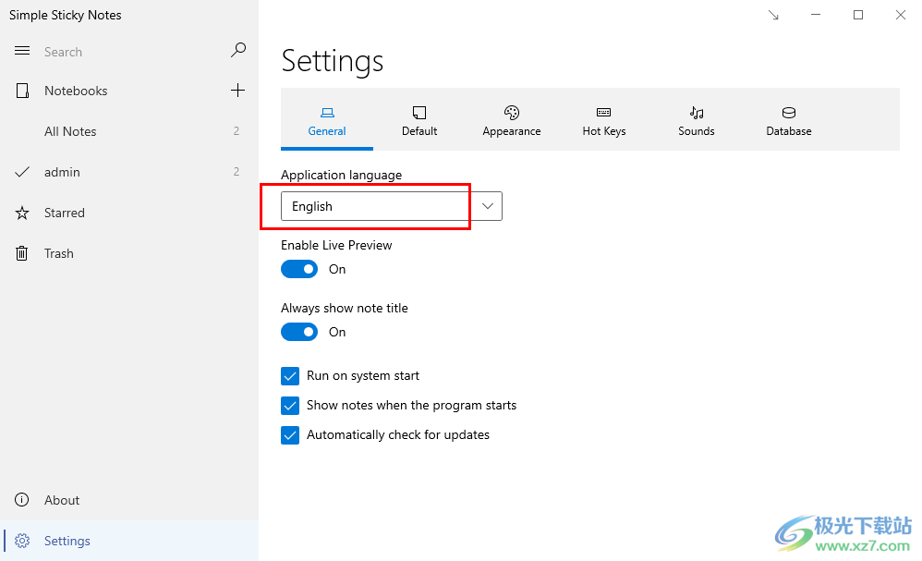Switch to the Appearance tab
Image resolution: width=922 pixels, height=561 pixels.
[512, 120]
